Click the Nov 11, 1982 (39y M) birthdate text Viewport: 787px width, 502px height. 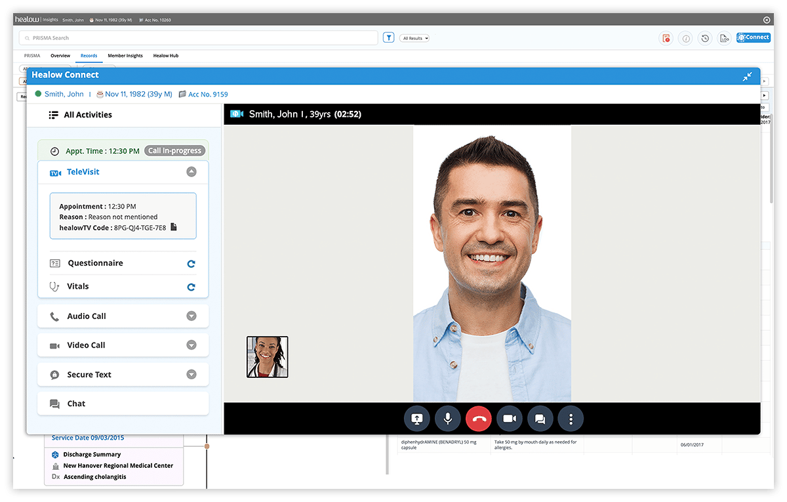coord(138,94)
